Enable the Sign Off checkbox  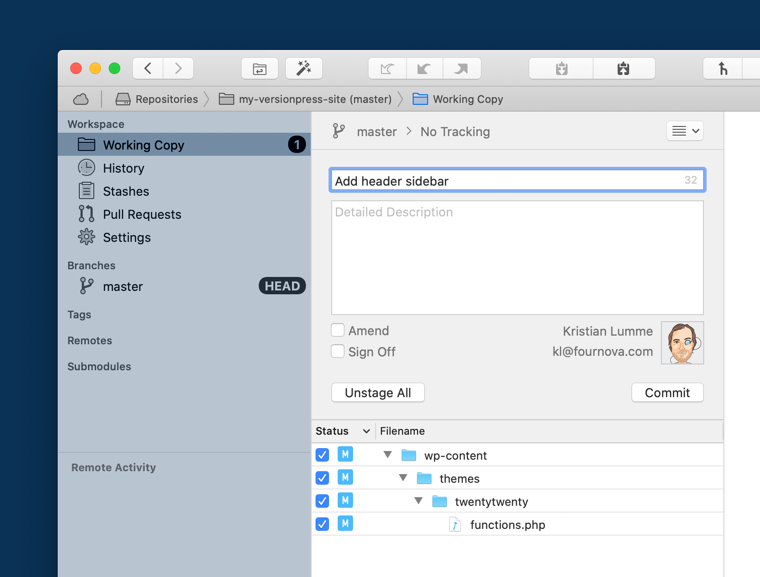tap(338, 351)
